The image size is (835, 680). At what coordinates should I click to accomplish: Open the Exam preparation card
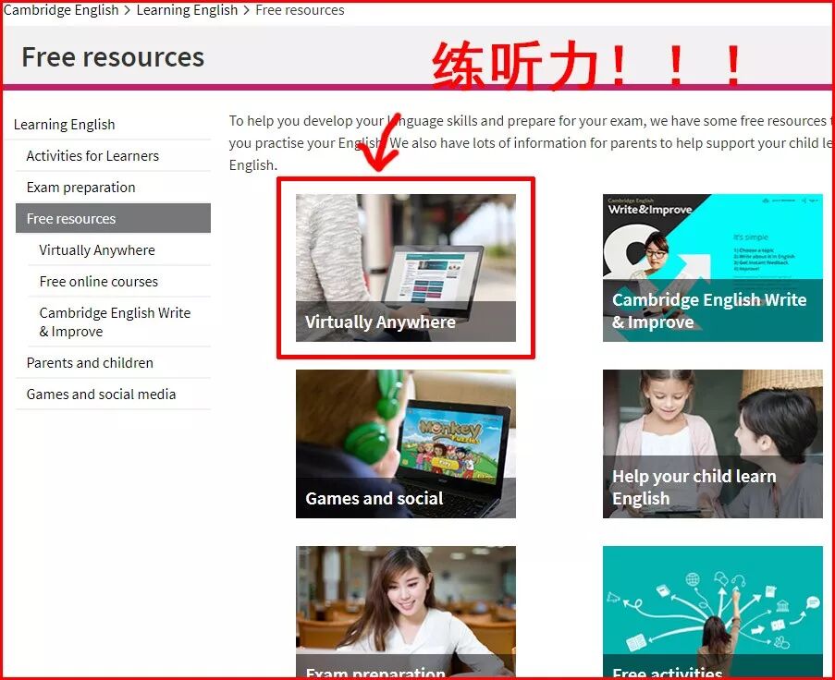tap(406, 612)
